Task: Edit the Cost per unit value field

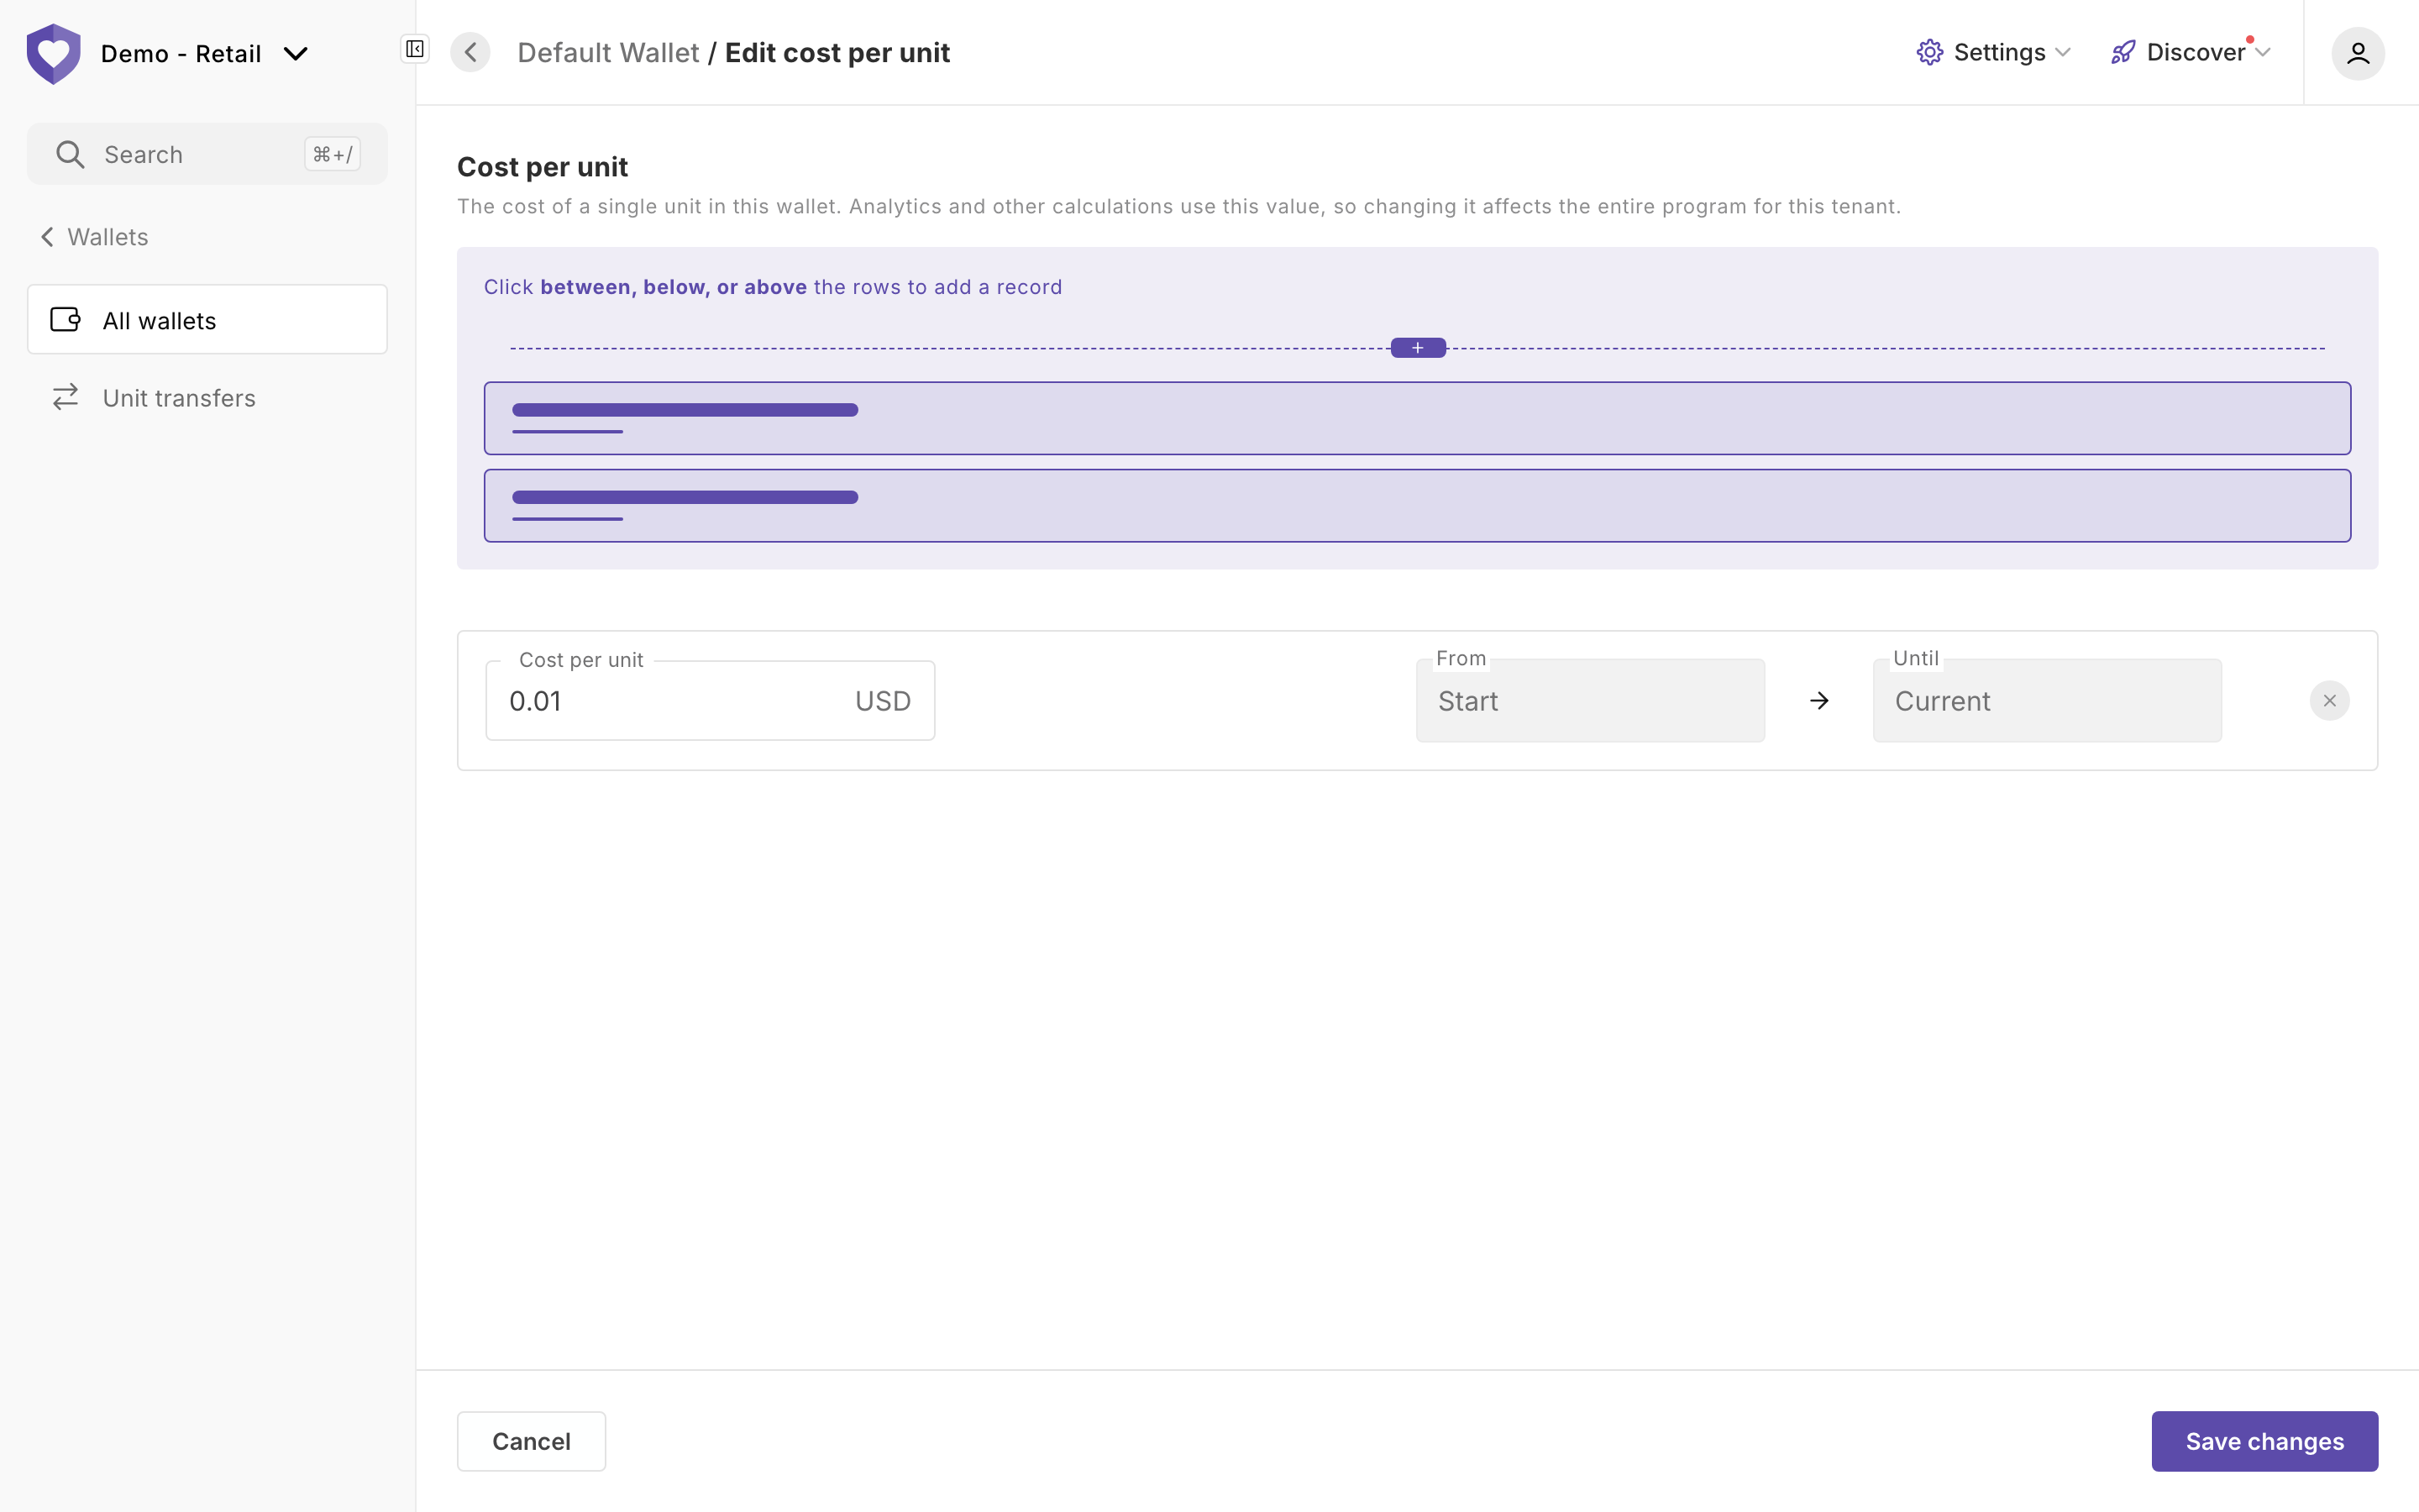Action: [710, 701]
